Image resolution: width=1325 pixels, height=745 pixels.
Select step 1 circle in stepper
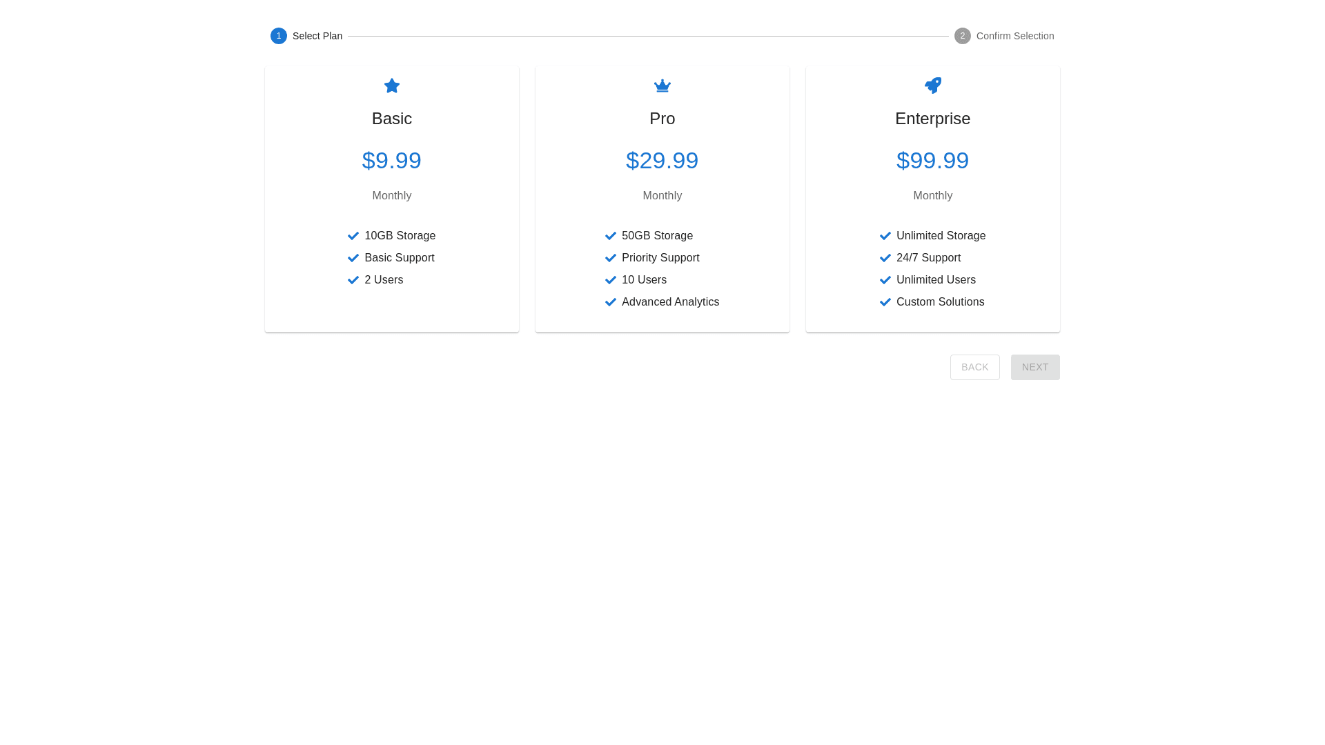[x=279, y=36]
